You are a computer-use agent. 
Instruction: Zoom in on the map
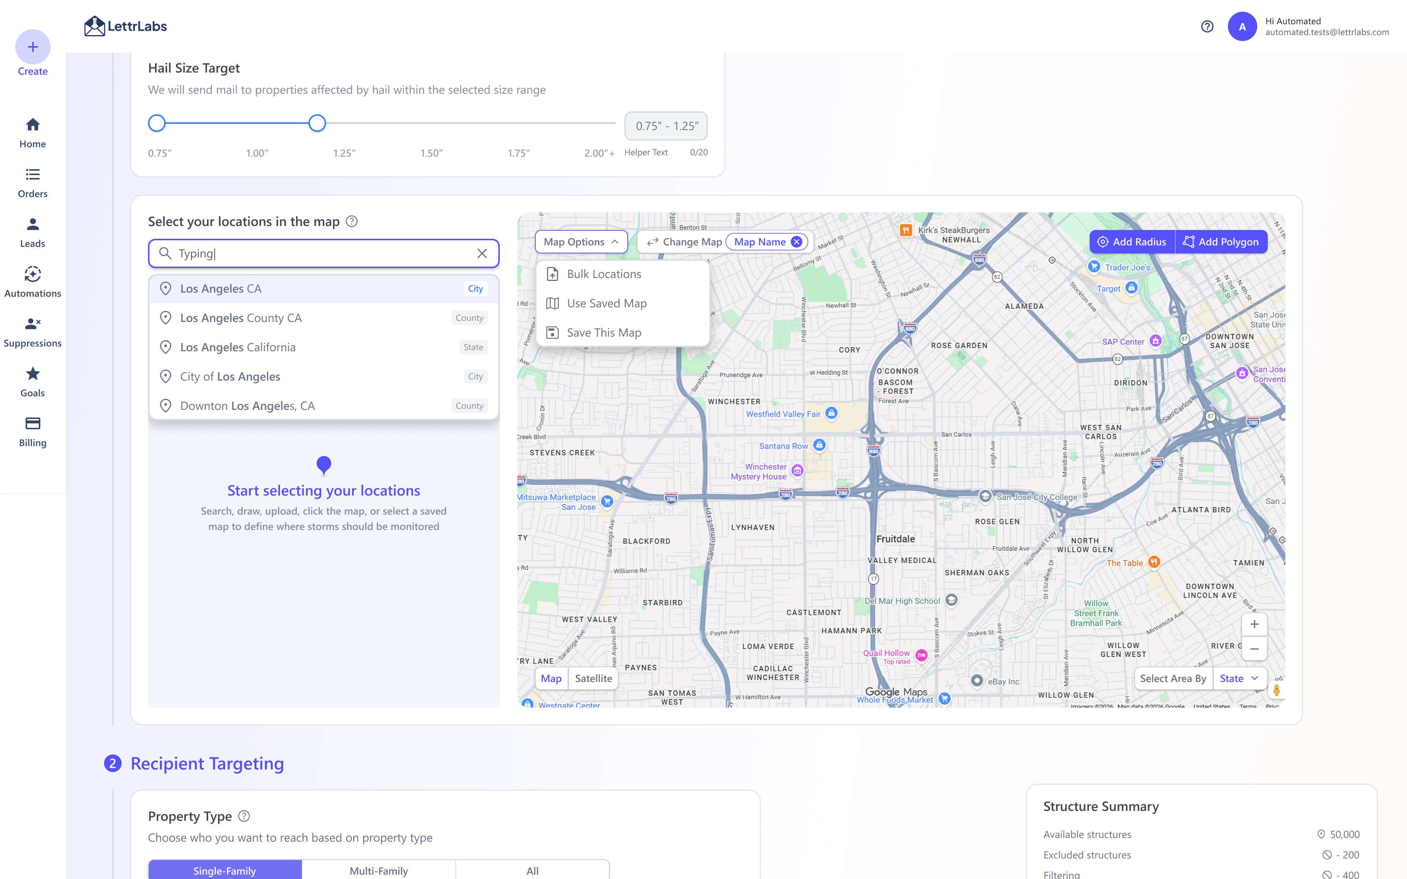coord(1254,624)
